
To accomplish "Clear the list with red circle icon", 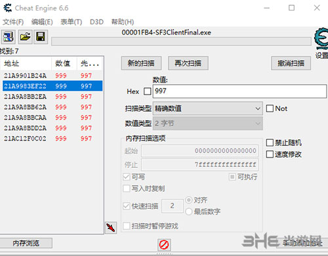I will (164, 244).
